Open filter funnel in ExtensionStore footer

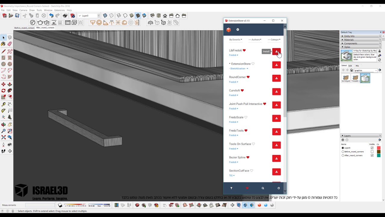tap(231, 188)
